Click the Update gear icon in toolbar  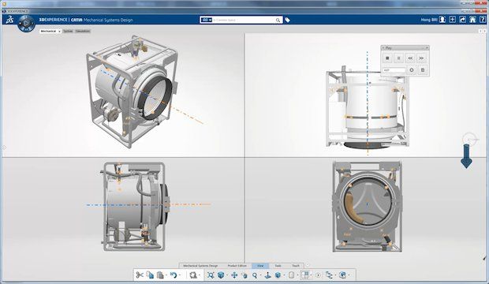coord(193,275)
